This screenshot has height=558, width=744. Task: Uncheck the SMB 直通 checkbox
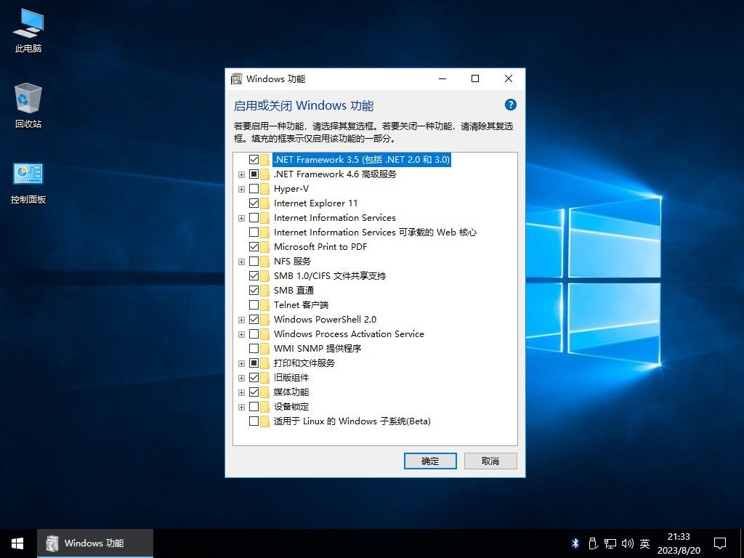coord(254,291)
